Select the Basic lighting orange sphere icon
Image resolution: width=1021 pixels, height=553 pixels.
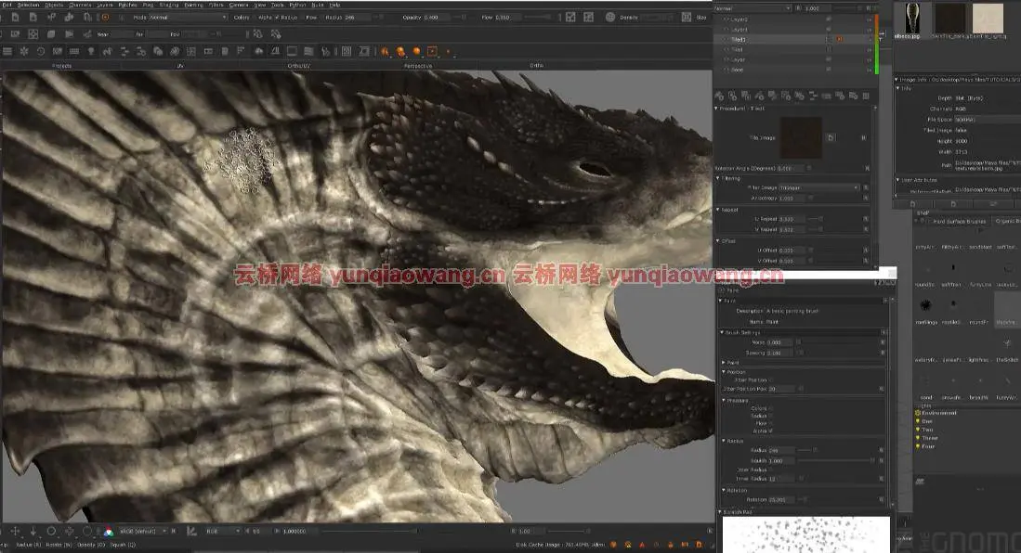pos(400,51)
